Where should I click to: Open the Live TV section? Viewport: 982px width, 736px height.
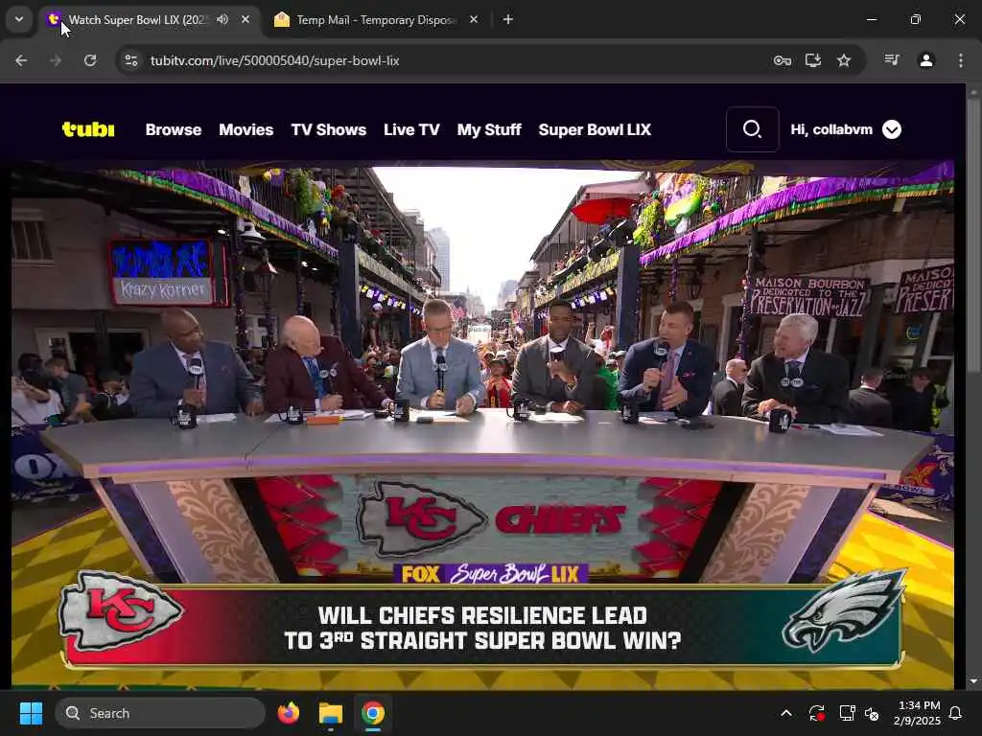411,129
